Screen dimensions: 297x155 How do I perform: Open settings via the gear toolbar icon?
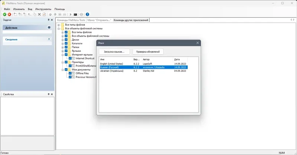tap(81, 14)
